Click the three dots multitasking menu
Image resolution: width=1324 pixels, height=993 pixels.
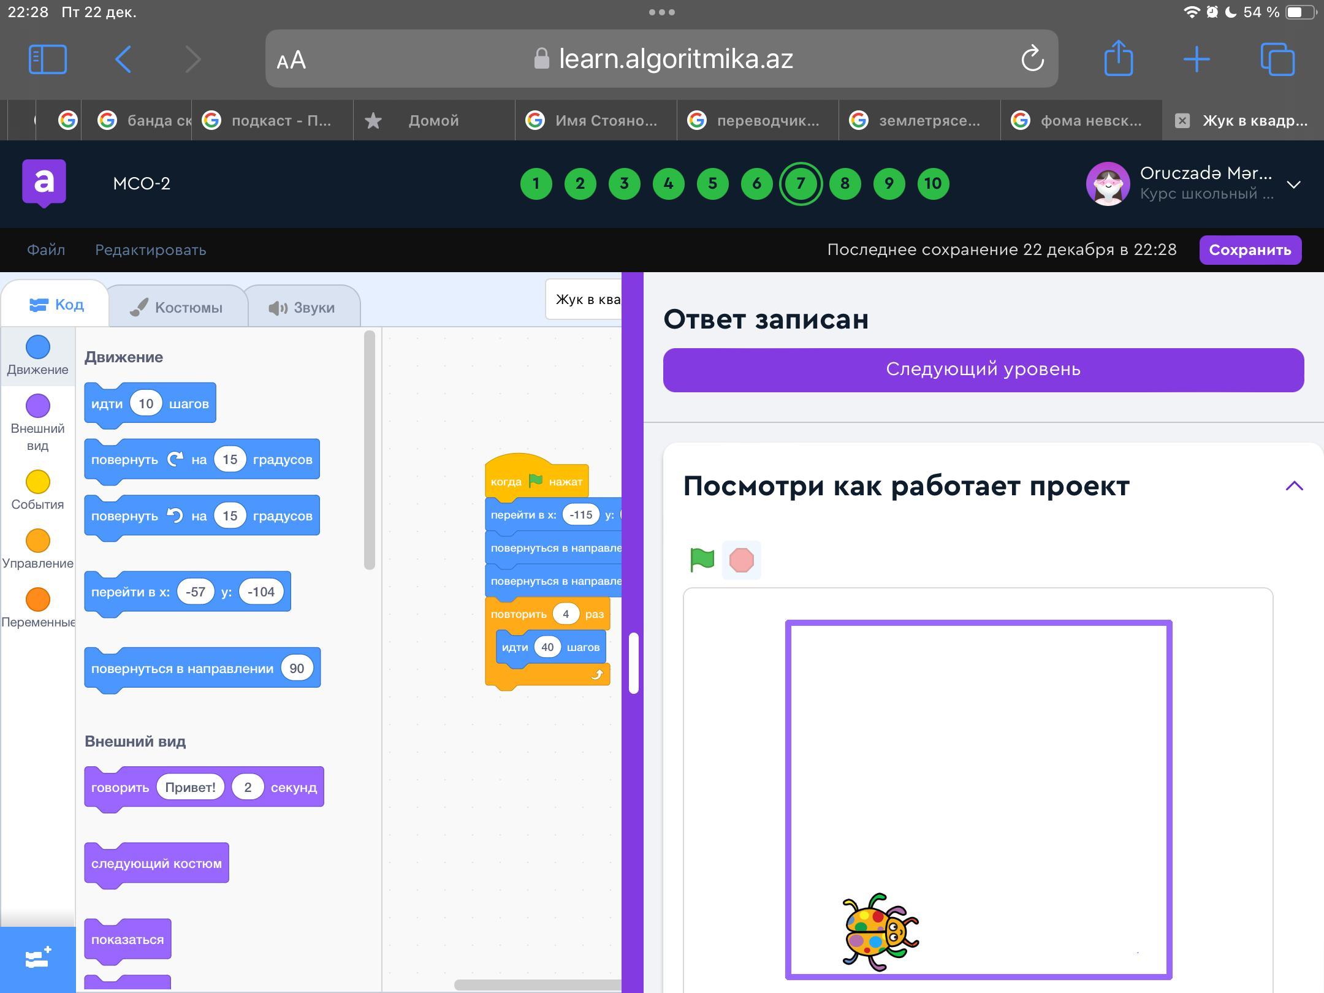(662, 12)
